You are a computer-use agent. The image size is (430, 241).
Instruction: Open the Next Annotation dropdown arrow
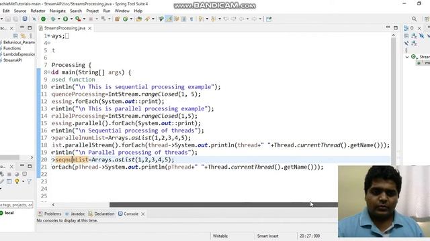(x=207, y=19)
